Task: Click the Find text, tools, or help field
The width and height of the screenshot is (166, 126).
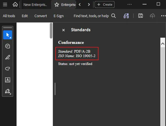Action: point(91,16)
